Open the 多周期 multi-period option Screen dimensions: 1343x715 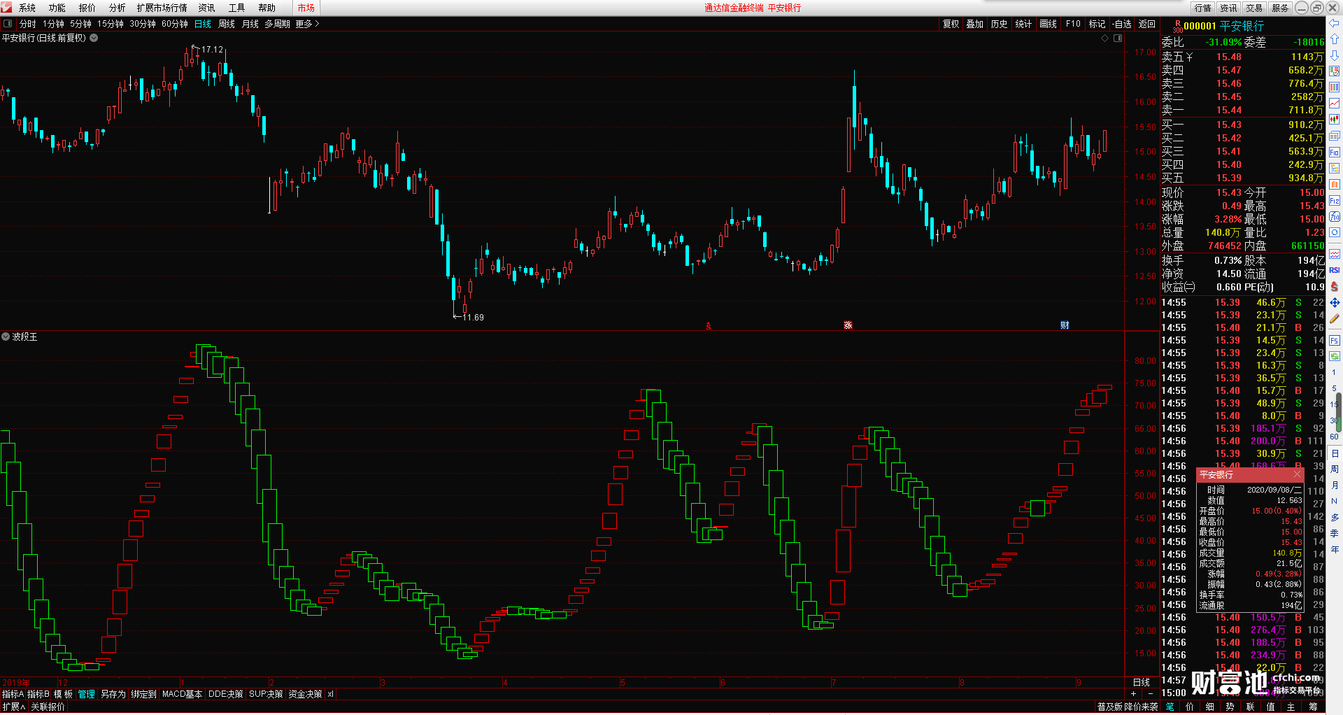tap(277, 24)
